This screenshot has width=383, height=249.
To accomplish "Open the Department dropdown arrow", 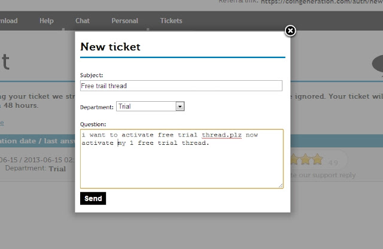I will pos(180,107).
